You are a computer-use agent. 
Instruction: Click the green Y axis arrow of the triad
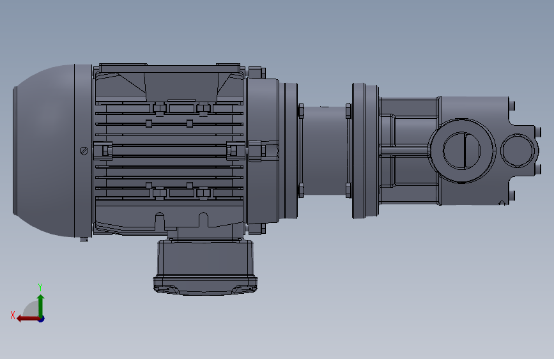coord(41,305)
